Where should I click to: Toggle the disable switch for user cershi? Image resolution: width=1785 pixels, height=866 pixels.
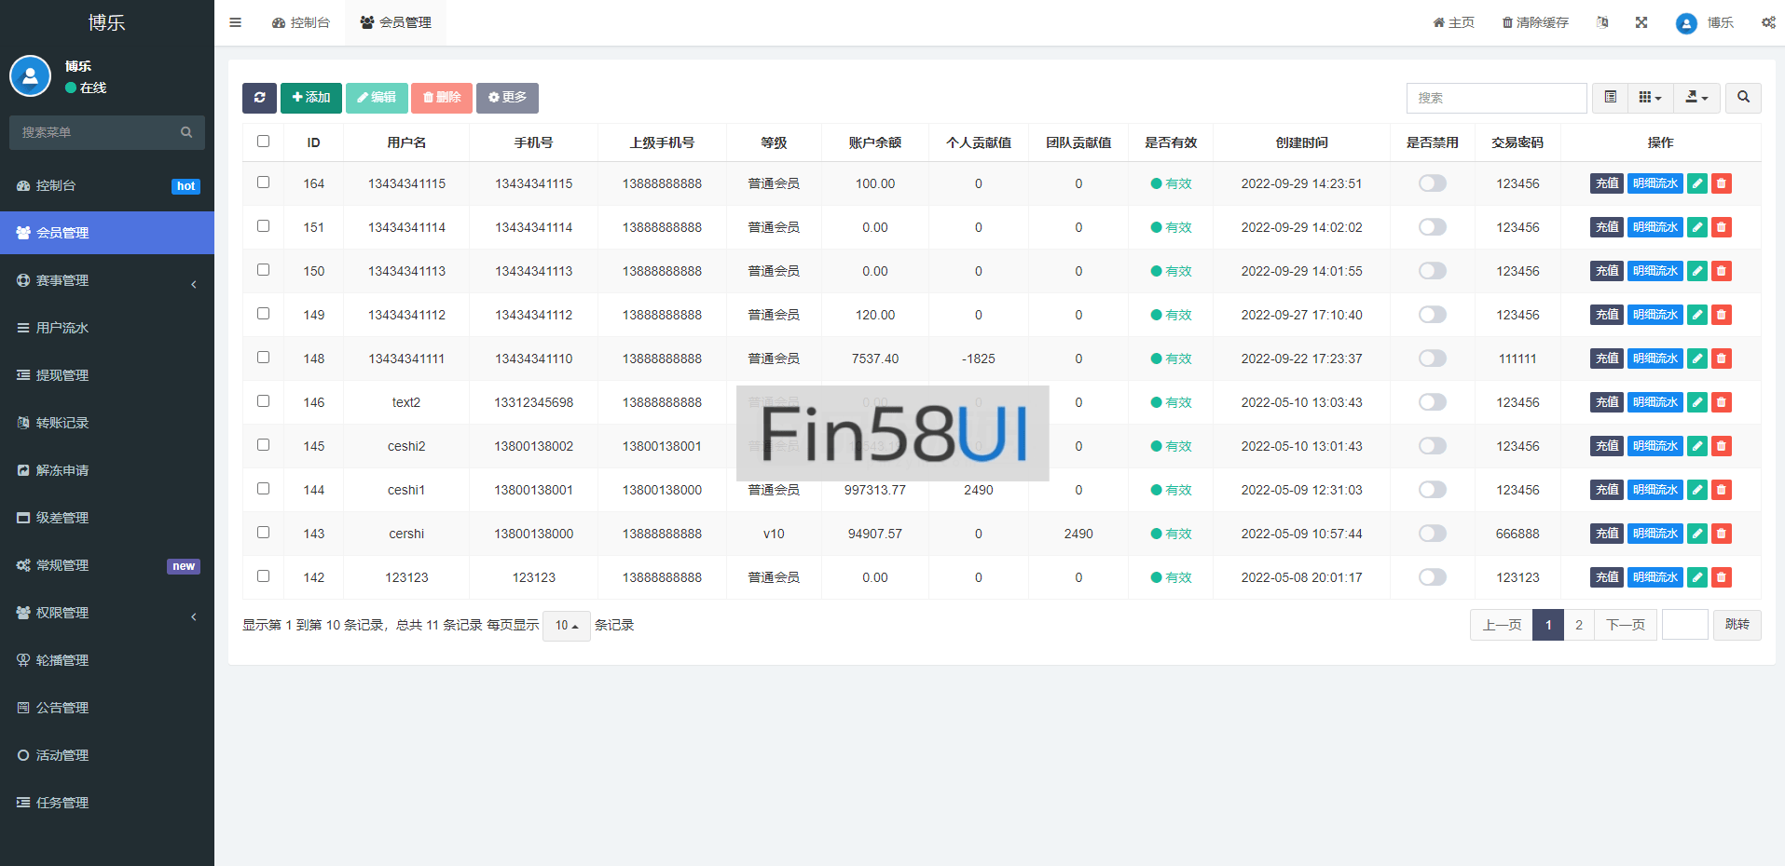1432,534
